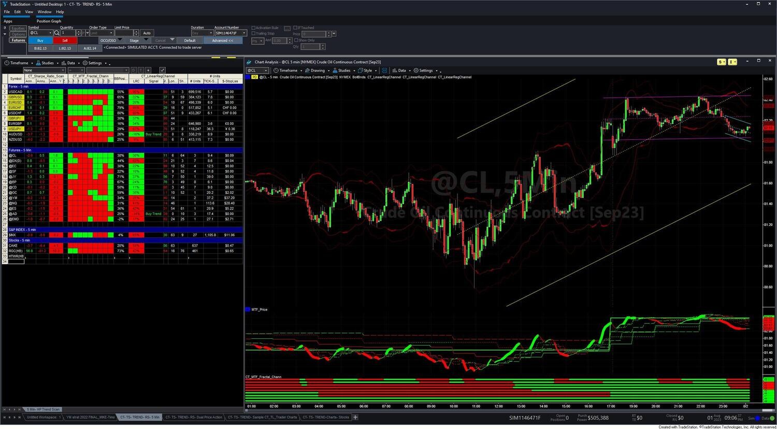Open order bar Symbol dropdown

(x=50, y=33)
